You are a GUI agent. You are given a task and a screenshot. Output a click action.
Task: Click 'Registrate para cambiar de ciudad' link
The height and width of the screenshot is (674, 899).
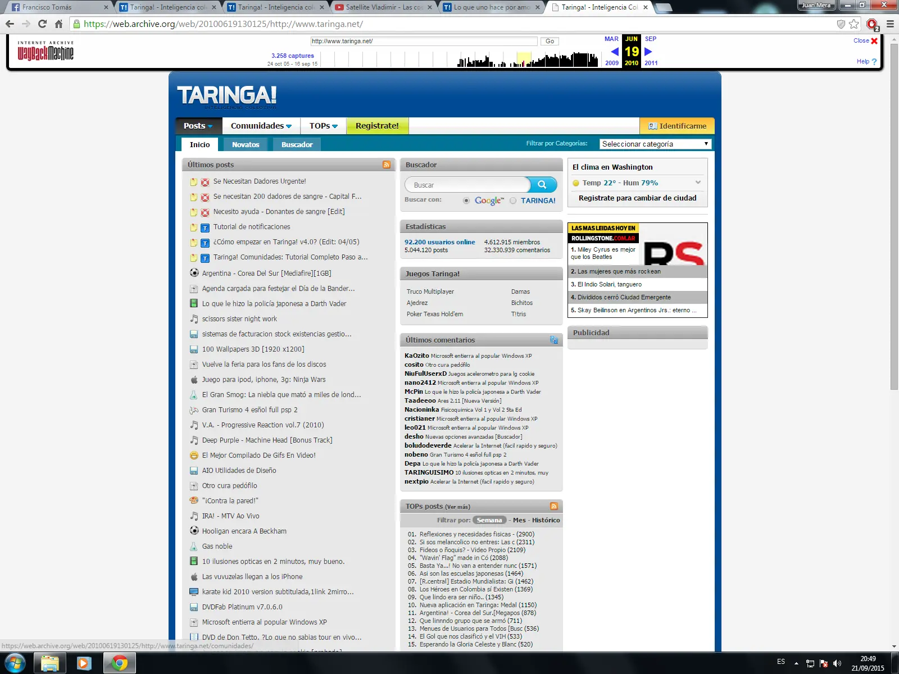point(638,198)
